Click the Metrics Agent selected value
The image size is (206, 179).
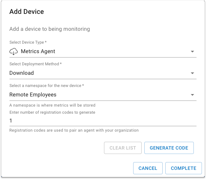(38, 51)
